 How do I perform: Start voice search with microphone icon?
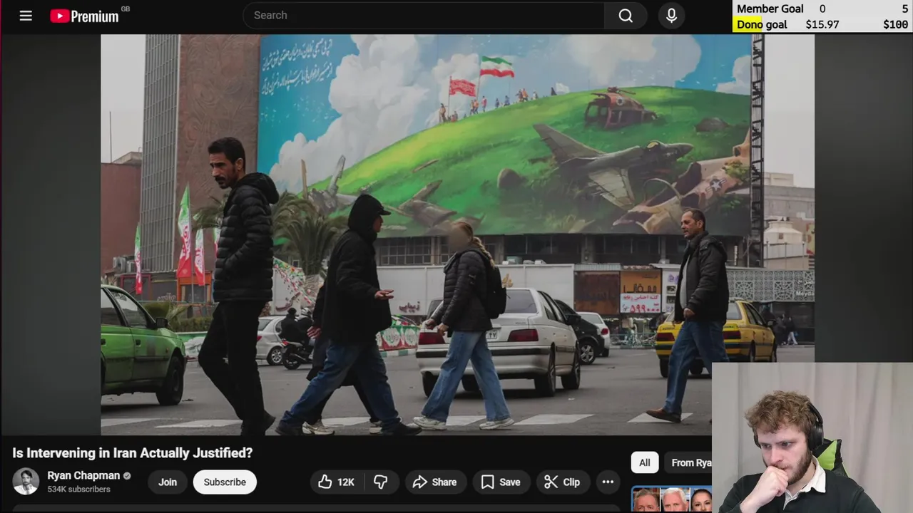click(x=671, y=16)
